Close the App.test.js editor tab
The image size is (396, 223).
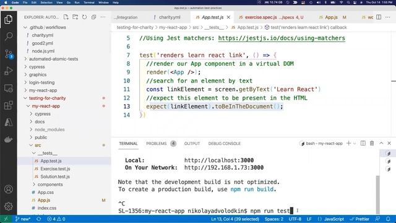tap(228, 17)
